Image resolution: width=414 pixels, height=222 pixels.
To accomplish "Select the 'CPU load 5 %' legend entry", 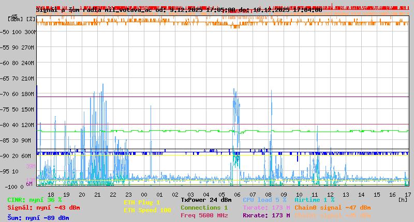I will tap(264, 200).
